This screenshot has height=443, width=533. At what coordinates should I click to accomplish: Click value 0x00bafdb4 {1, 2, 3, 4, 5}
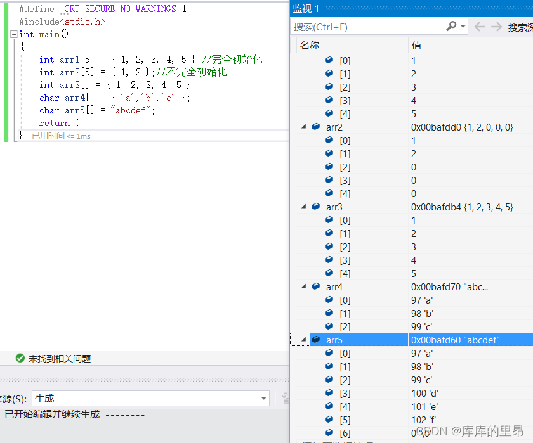pos(462,207)
